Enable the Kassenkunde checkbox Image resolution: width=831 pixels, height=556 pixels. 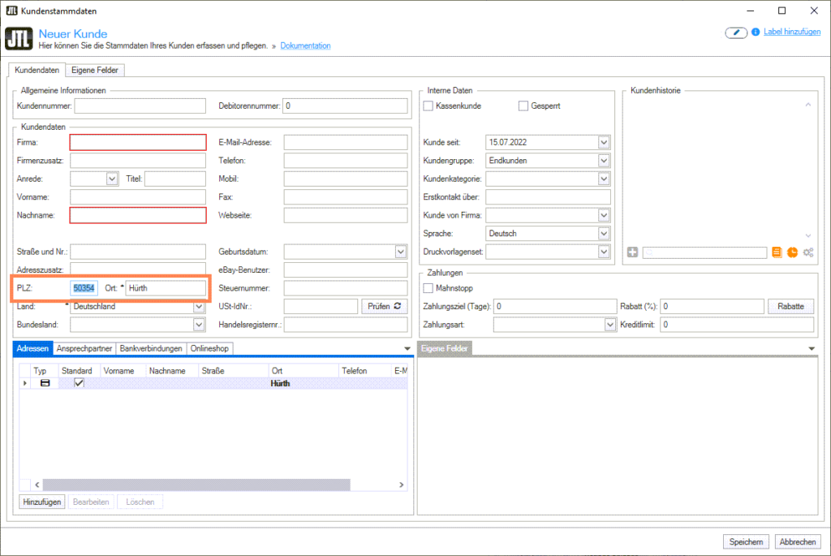tap(428, 106)
